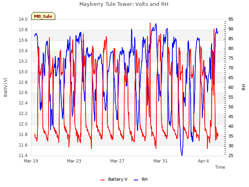Click the 13.8 voltage tick label

(x=23, y=30)
